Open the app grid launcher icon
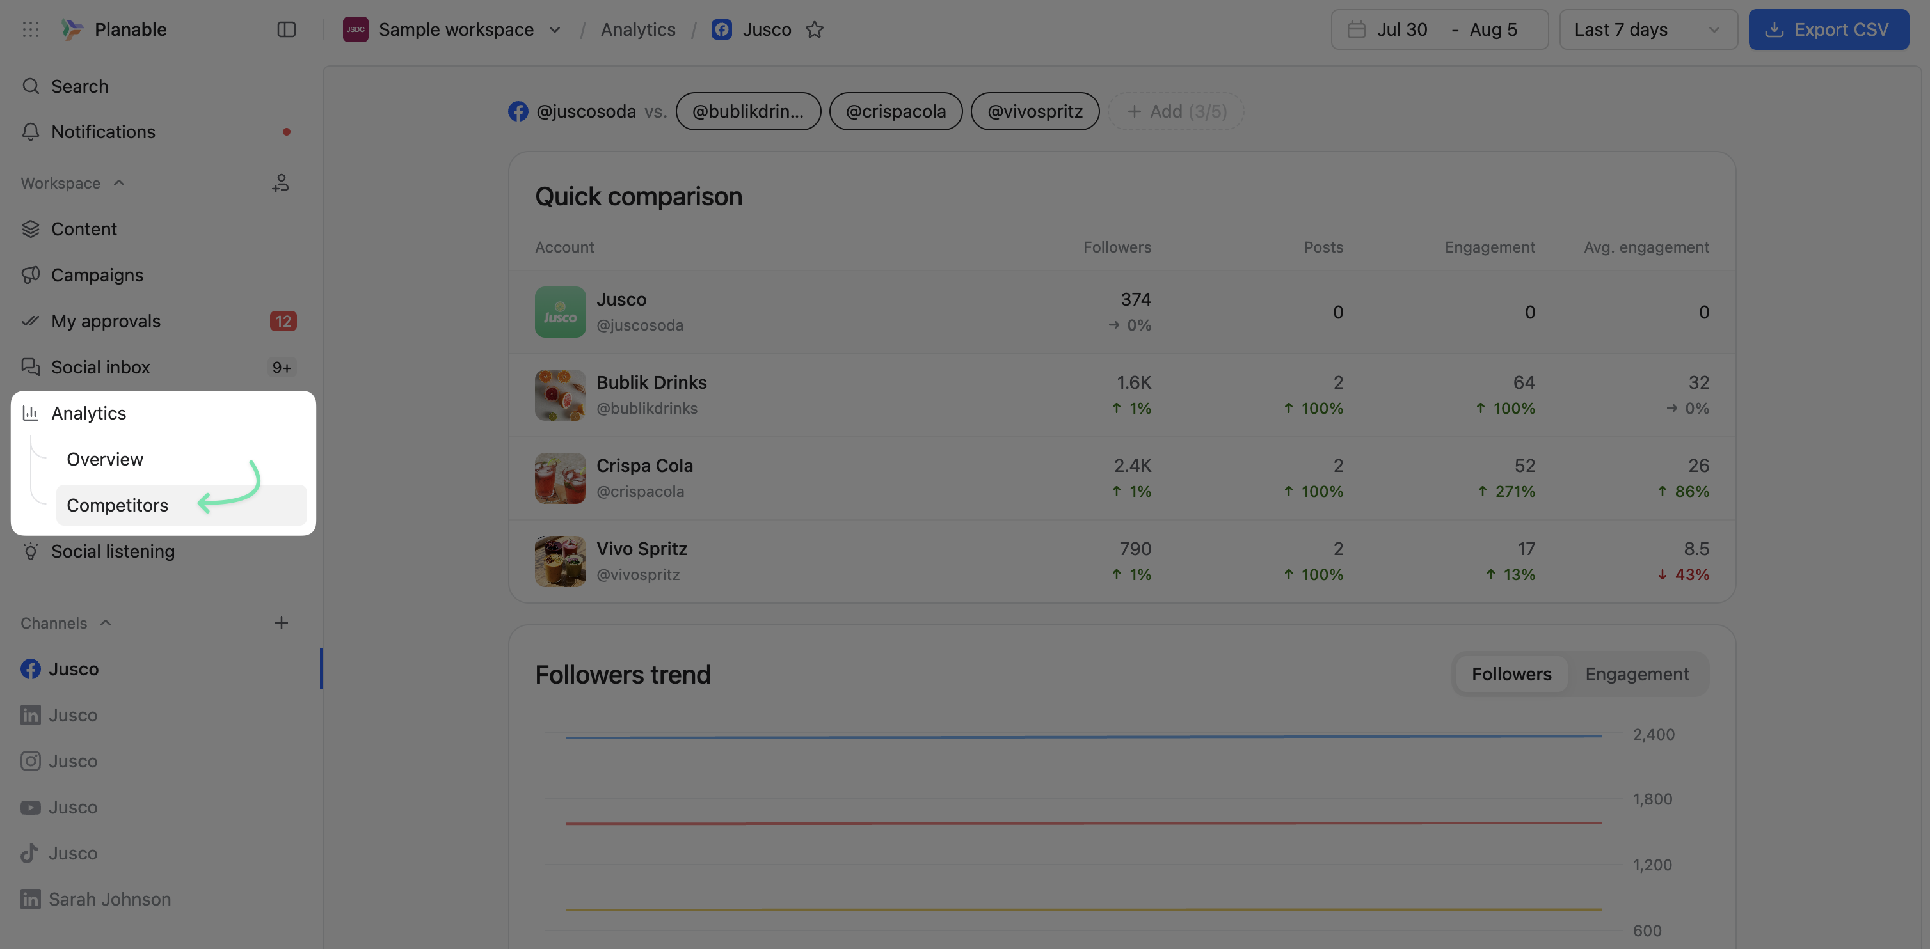This screenshot has height=949, width=1930. (31, 29)
